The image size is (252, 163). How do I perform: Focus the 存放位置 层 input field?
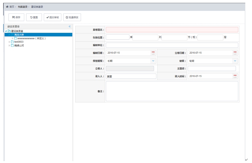coord(210,38)
